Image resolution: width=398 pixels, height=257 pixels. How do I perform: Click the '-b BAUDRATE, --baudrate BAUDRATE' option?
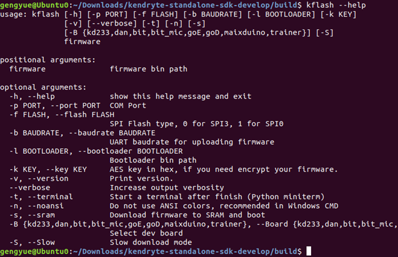(82, 133)
